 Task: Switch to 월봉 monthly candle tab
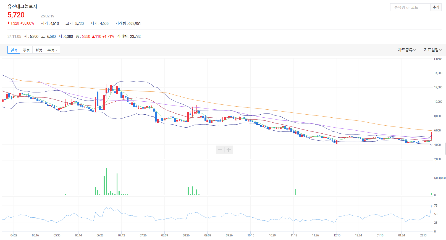(39, 50)
